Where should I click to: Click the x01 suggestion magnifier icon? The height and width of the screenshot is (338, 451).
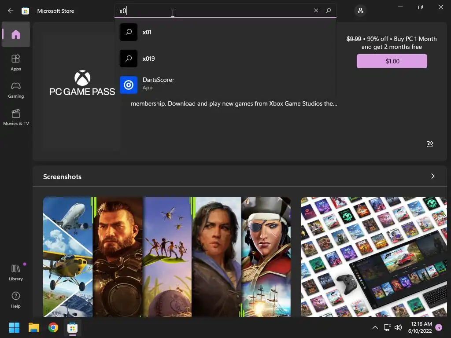pos(129,32)
